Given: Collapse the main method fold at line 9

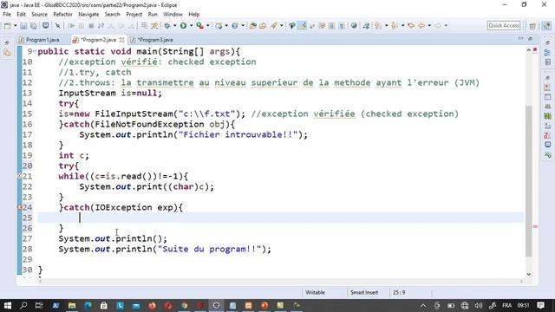Looking at the screenshot, I should click(x=35, y=52).
